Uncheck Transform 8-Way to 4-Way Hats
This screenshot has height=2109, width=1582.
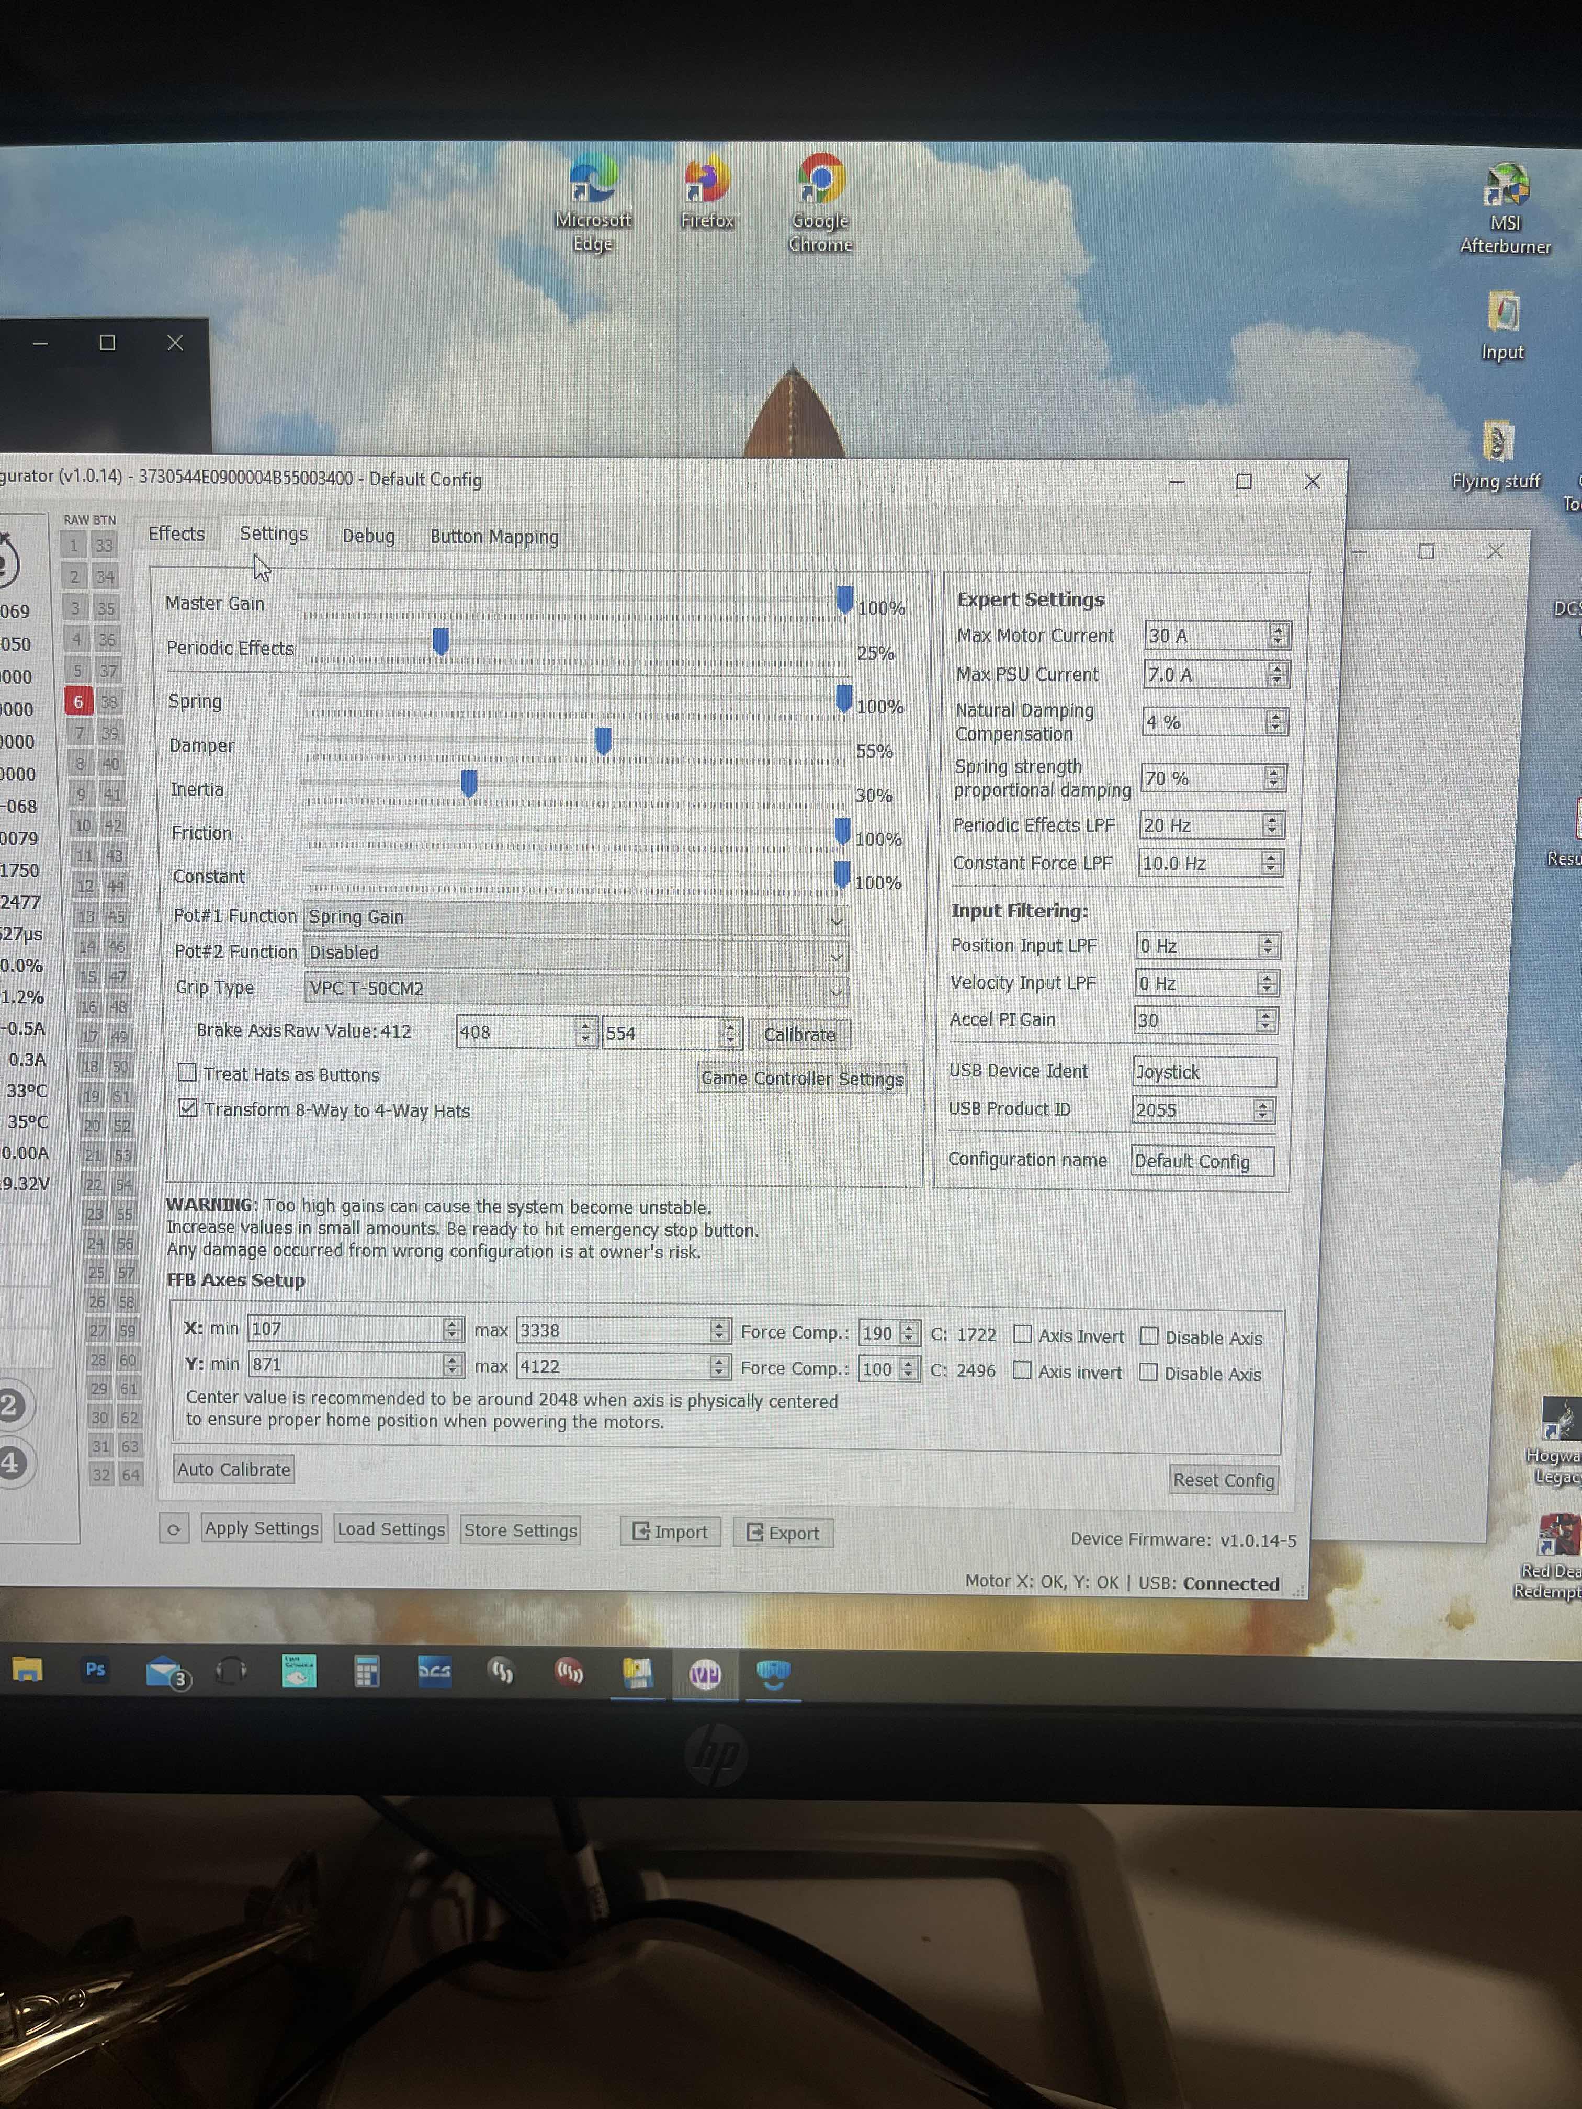(189, 1108)
